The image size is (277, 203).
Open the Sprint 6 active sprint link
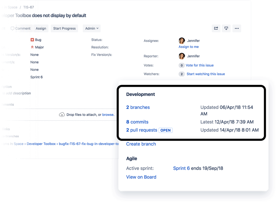point(181,168)
